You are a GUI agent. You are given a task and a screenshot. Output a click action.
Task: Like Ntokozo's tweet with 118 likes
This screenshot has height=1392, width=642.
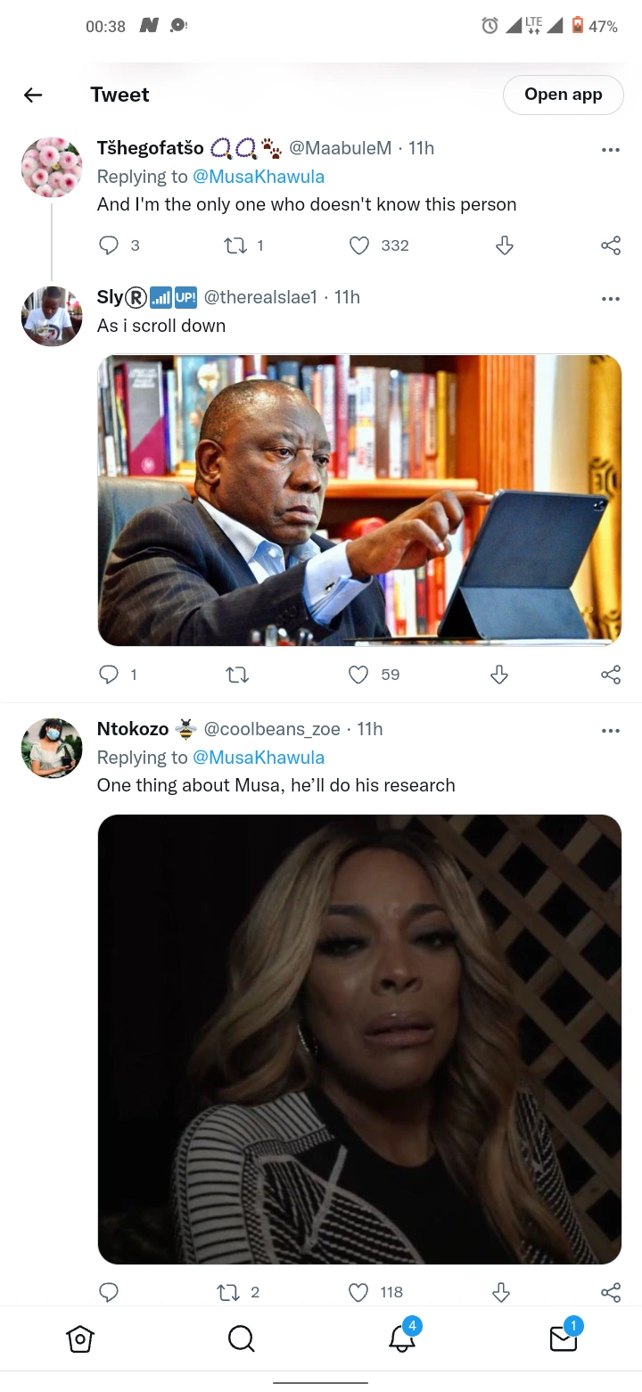click(x=358, y=1292)
